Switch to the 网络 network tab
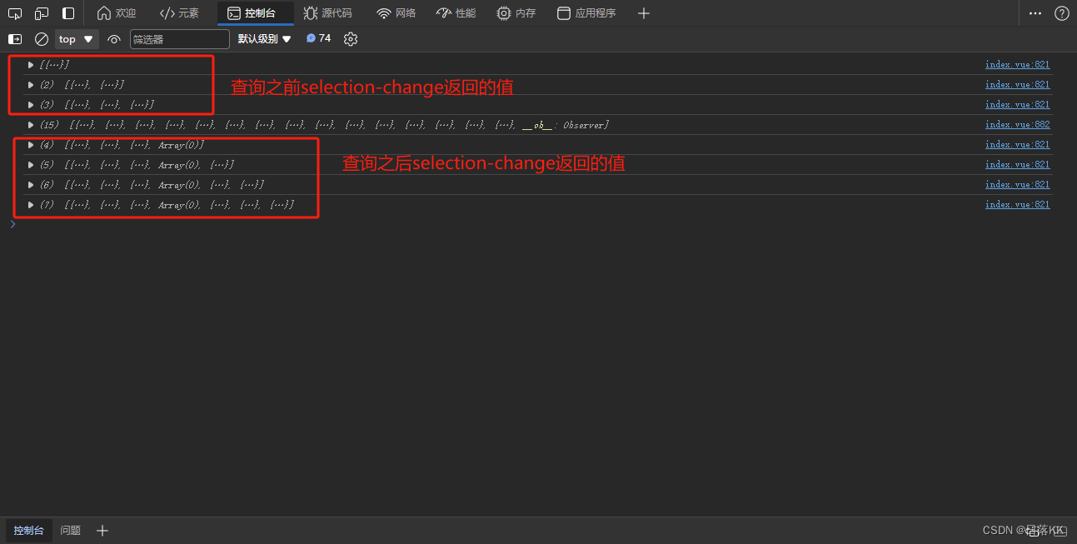Screen dimensions: 1077x544 coord(396,13)
